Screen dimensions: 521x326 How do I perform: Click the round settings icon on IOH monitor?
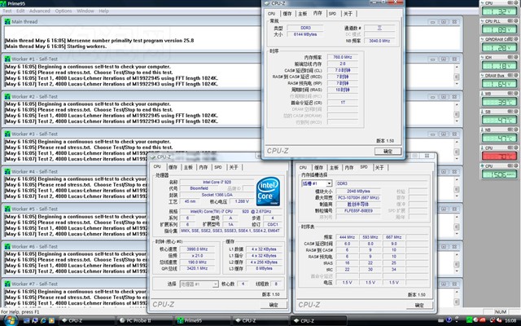click(x=516, y=57)
